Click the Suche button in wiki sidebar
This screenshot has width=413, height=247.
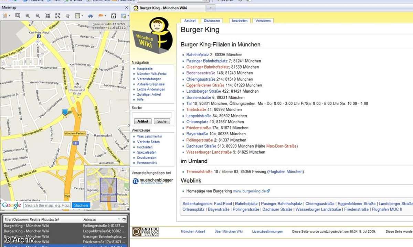pos(162,121)
